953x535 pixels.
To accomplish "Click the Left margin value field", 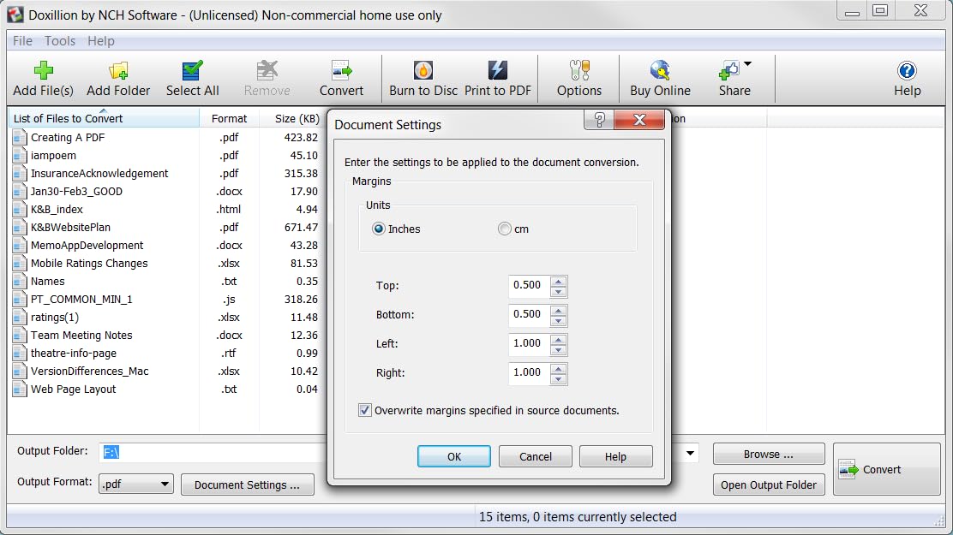I will click(x=528, y=343).
